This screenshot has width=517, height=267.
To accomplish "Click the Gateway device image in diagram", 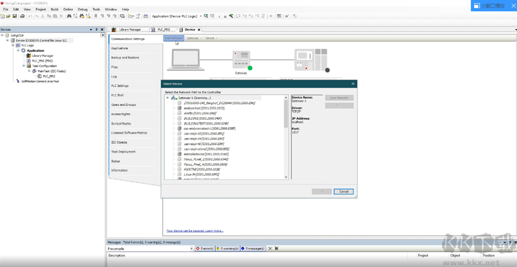I will pyautogui.click(x=240, y=59).
